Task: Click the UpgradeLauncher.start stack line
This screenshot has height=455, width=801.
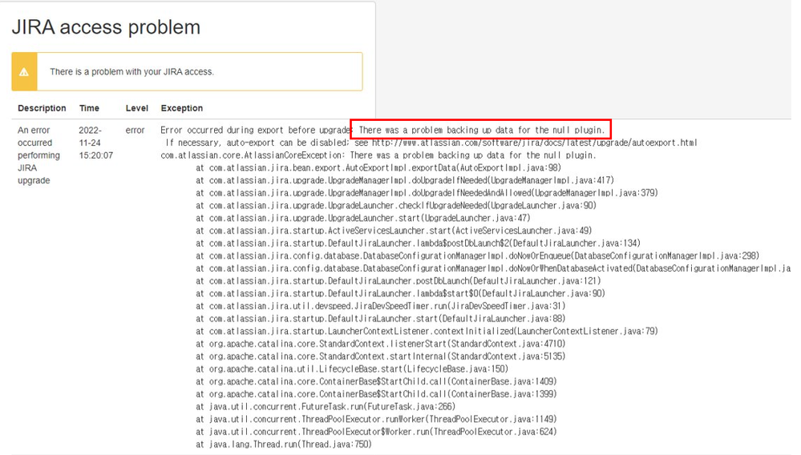Action: click(363, 218)
